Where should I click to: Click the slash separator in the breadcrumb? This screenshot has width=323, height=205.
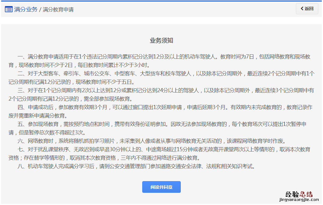[x=40, y=10]
